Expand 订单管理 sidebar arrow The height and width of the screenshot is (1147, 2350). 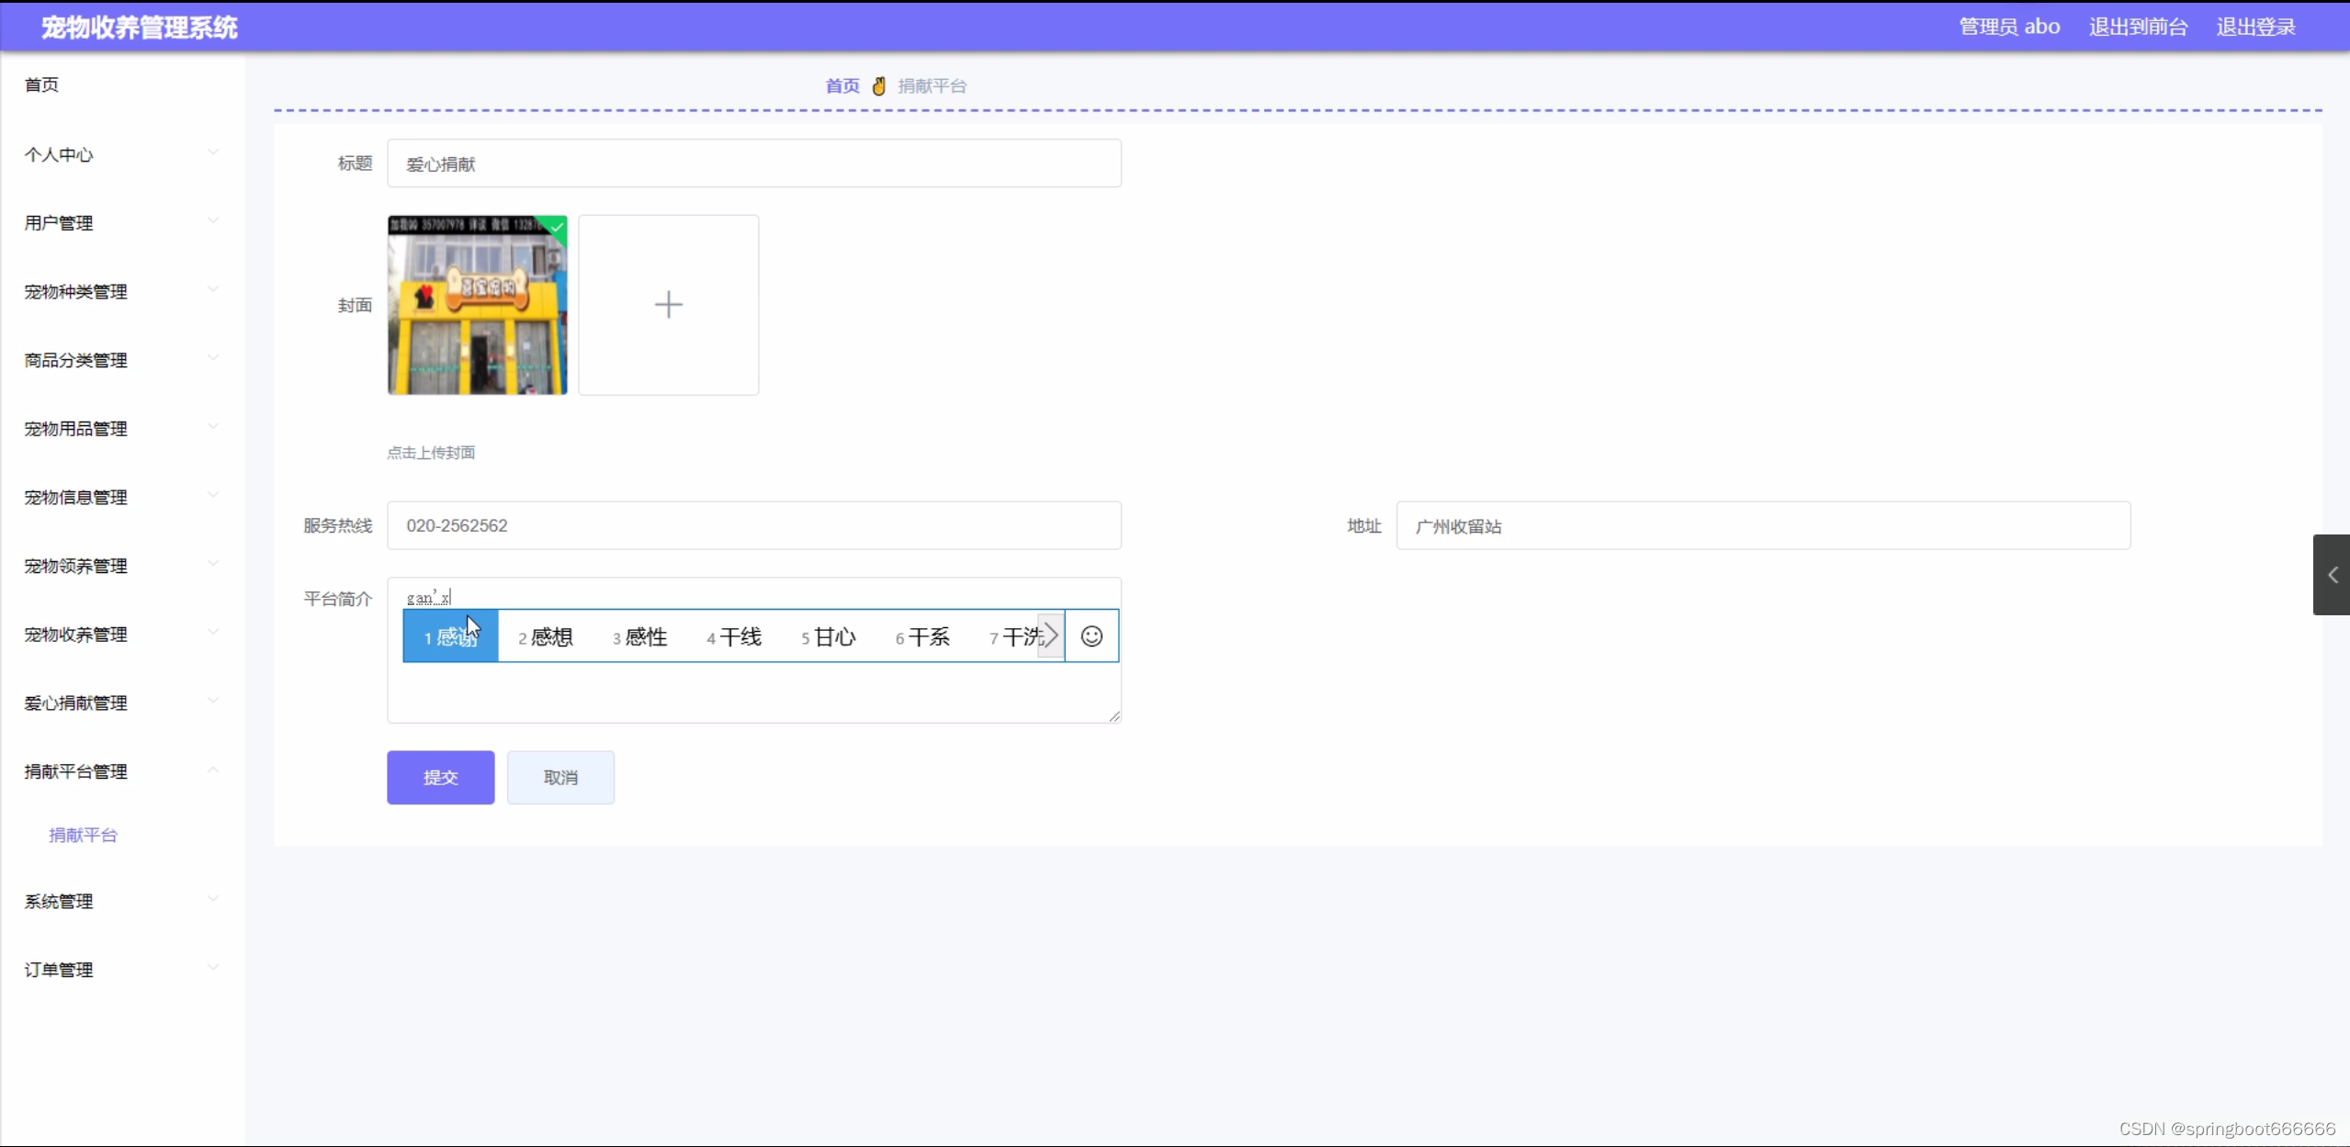click(x=213, y=968)
